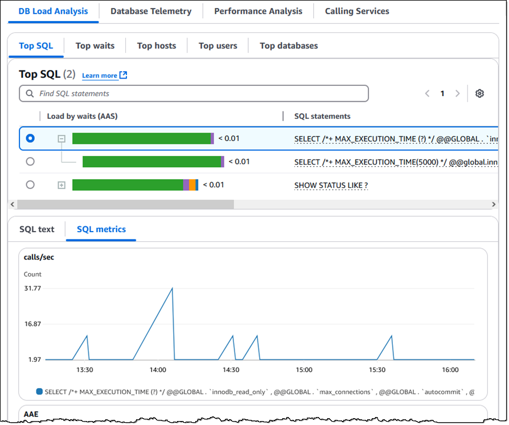Screen dimensions: 509x425
Task: Click the right arrow of horizontal scrollbar
Action: 494,204
